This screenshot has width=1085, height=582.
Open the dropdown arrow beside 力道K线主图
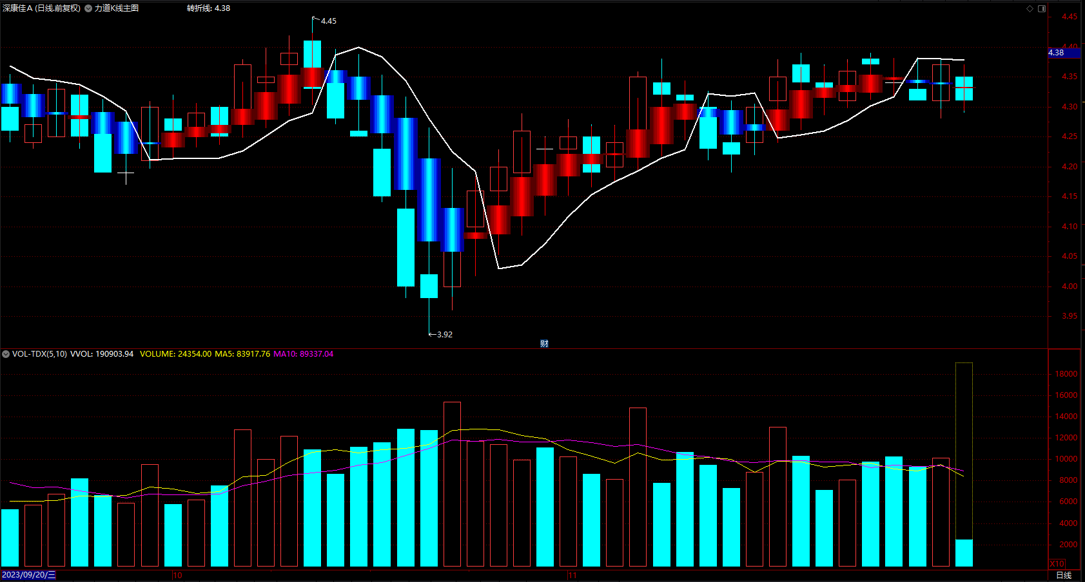click(88, 8)
